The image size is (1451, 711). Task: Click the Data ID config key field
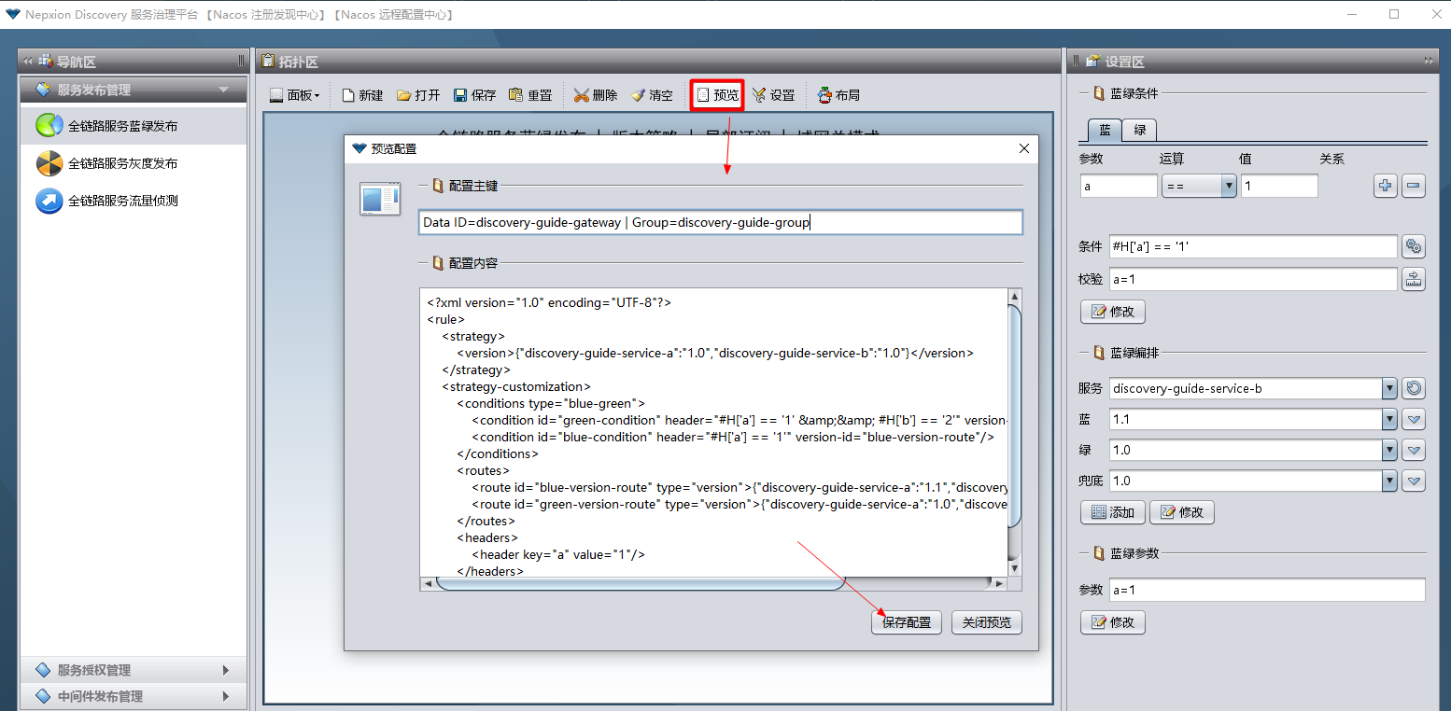[721, 222]
